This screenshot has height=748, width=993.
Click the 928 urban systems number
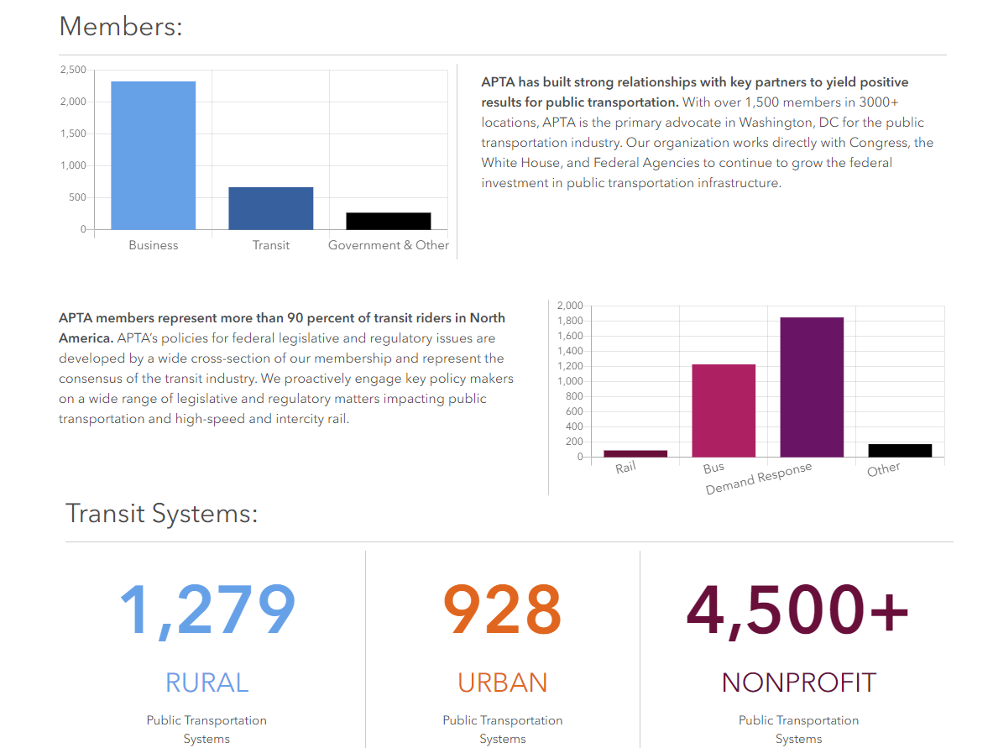coord(502,609)
